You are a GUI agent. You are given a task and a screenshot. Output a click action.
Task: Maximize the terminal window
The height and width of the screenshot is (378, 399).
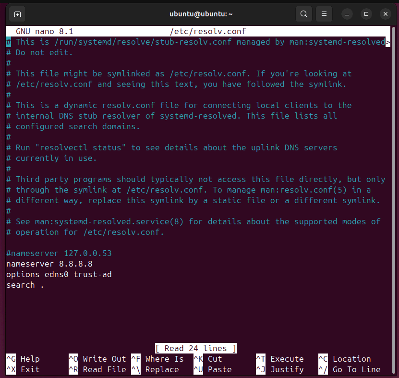pyautogui.click(x=366, y=14)
